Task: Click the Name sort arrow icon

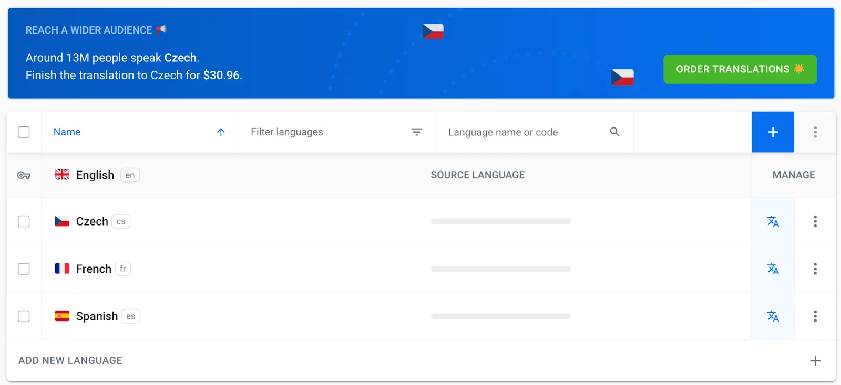Action: (221, 132)
